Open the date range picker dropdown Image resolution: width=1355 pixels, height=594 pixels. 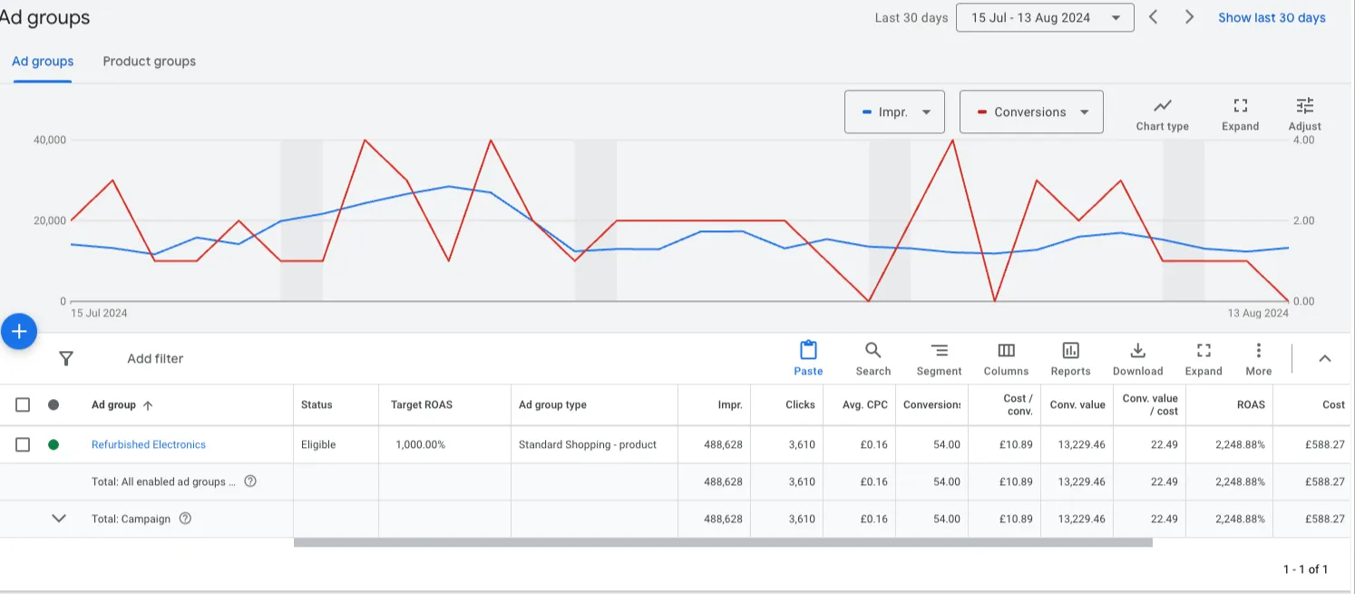click(x=1044, y=18)
